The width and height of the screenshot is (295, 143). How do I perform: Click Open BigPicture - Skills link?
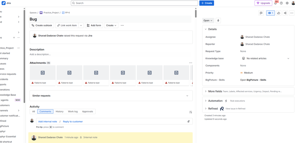click(253, 80)
